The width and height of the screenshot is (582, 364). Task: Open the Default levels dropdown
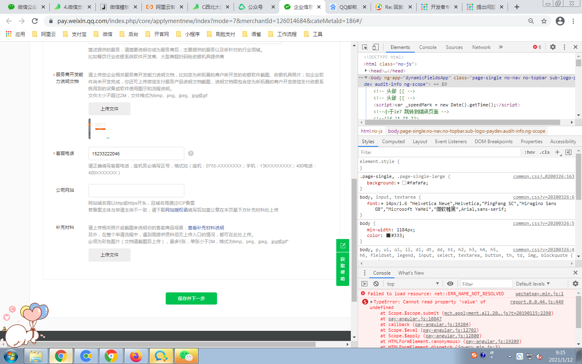533,284
